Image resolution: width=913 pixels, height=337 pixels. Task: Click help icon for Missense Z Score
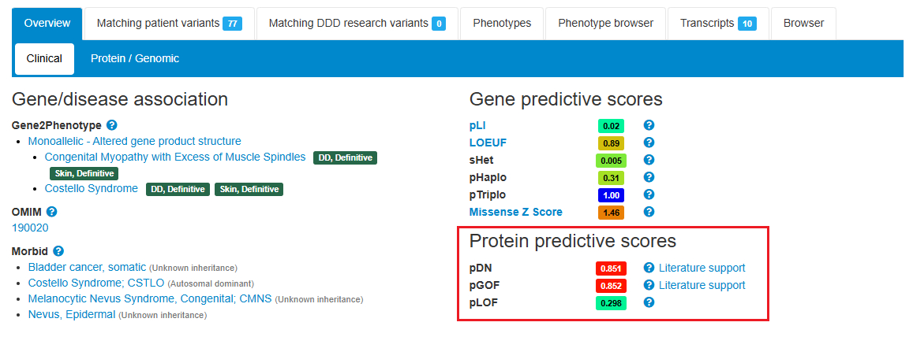click(x=649, y=212)
